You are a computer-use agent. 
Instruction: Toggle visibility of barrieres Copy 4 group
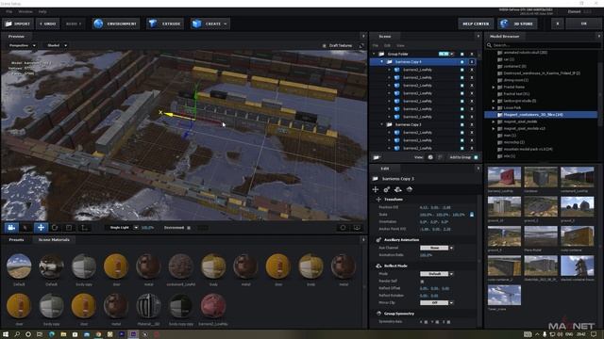[461, 62]
